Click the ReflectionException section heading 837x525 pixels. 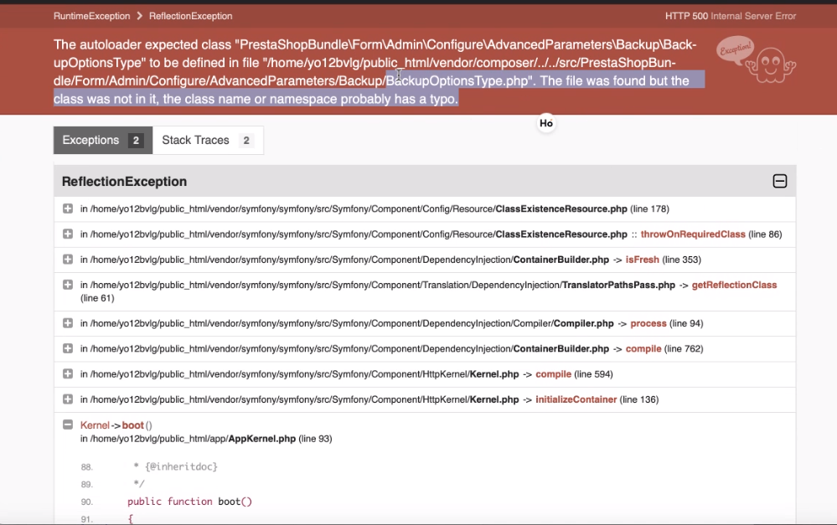click(124, 182)
